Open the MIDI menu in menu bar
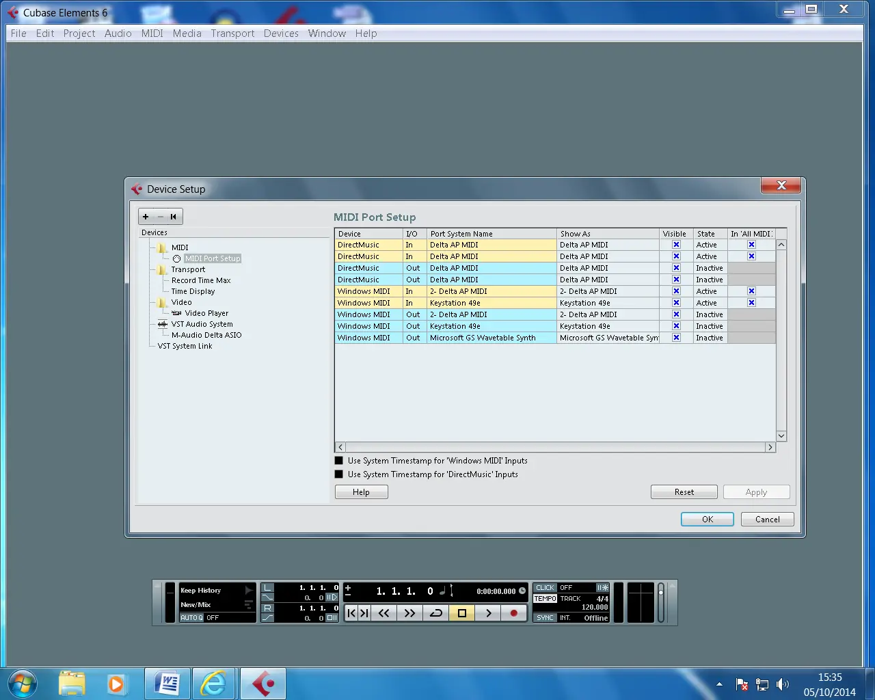 click(x=152, y=33)
